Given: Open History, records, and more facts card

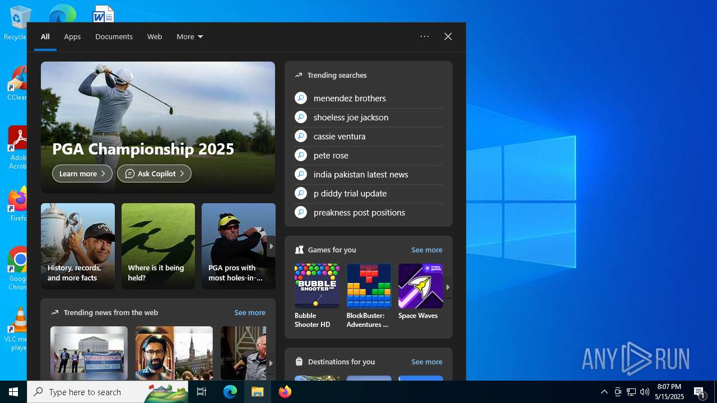Looking at the screenshot, I should [x=78, y=246].
